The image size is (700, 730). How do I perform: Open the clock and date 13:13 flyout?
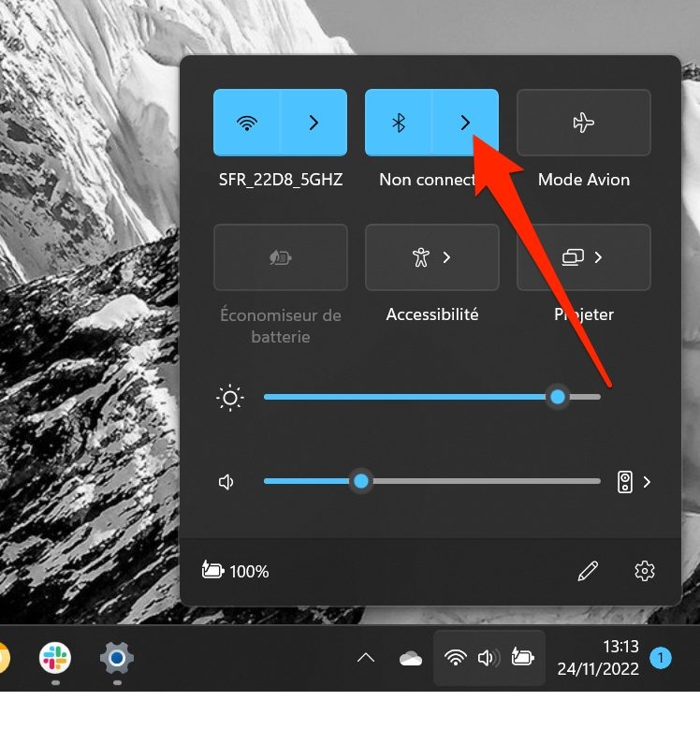(x=598, y=658)
